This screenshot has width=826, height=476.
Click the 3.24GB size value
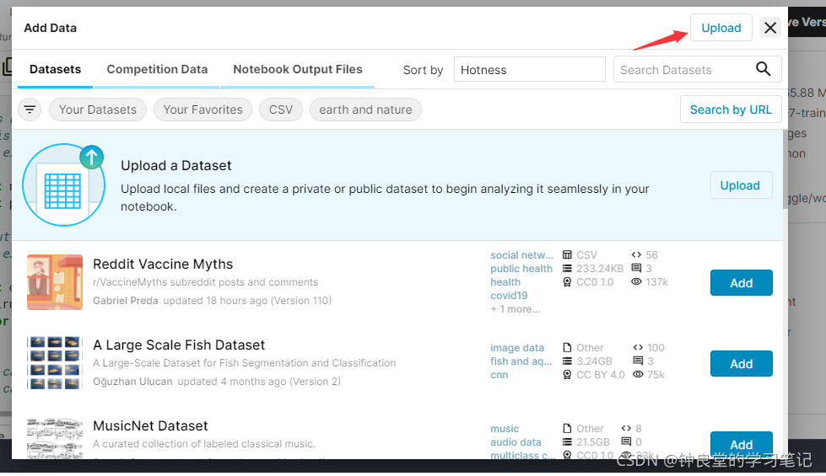point(594,361)
